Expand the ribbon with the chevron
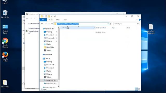 137,20
